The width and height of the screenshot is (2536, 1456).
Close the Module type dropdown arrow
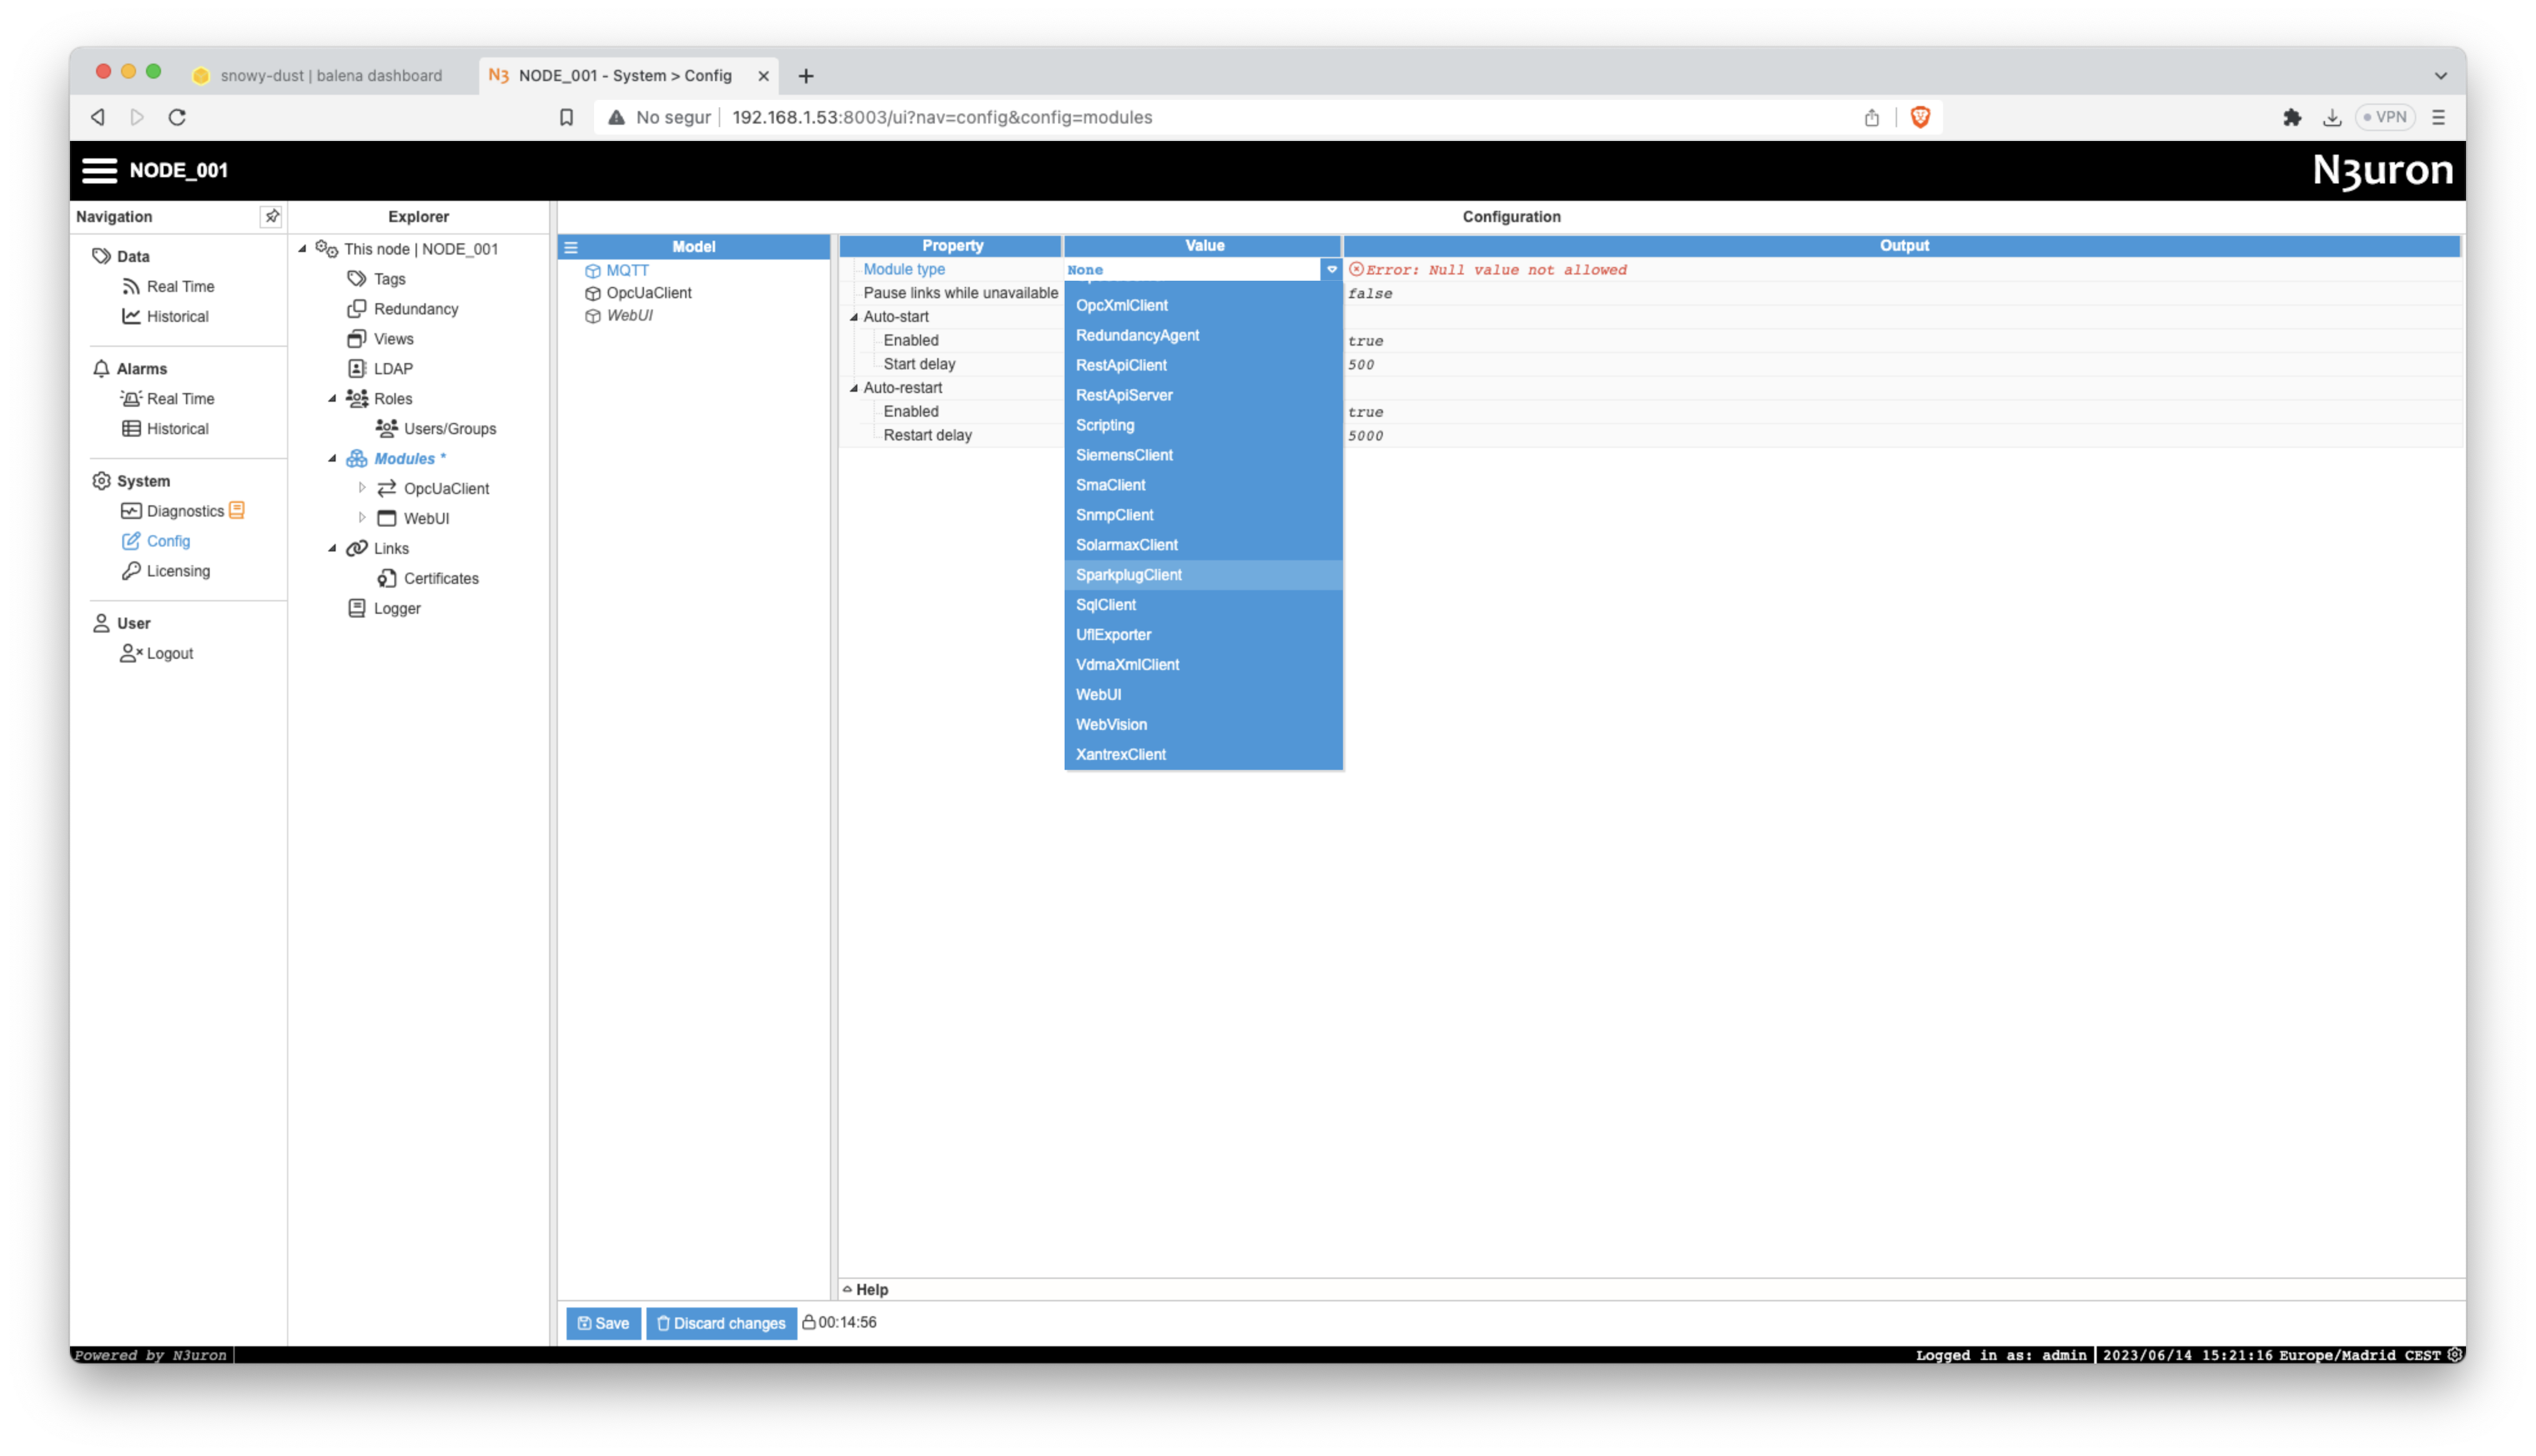click(x=1331, y=269)
